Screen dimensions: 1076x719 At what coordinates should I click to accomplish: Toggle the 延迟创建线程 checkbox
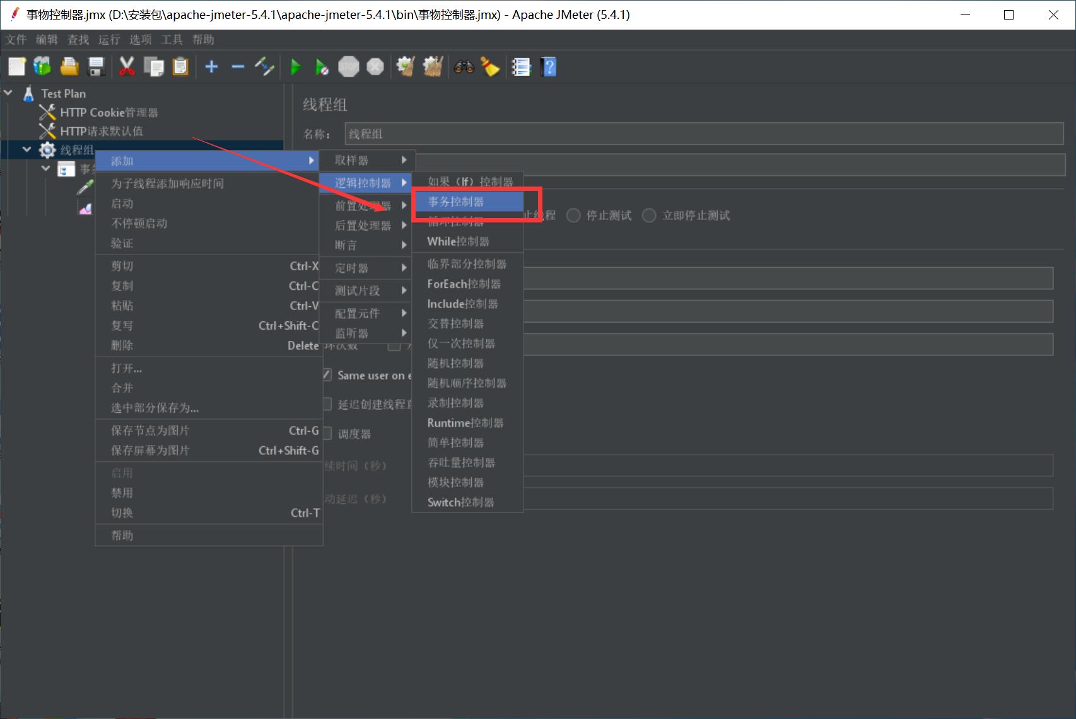click(x=327, y=404)
